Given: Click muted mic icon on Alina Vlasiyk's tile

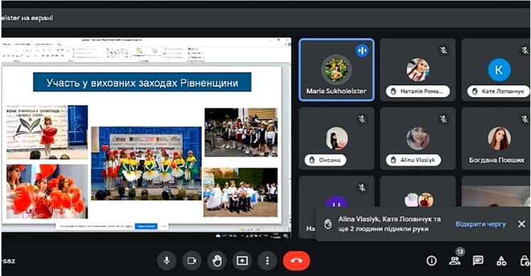Looking at the screenshot, I should tap(444, 119).
